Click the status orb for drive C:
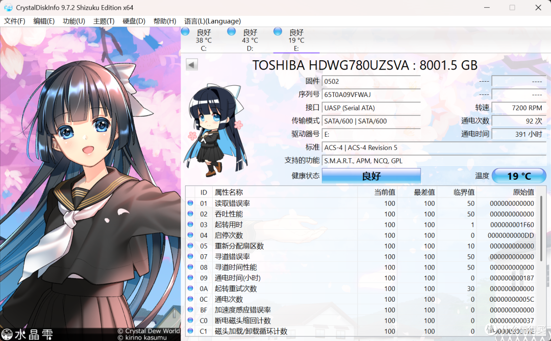 tap(186, 31)
